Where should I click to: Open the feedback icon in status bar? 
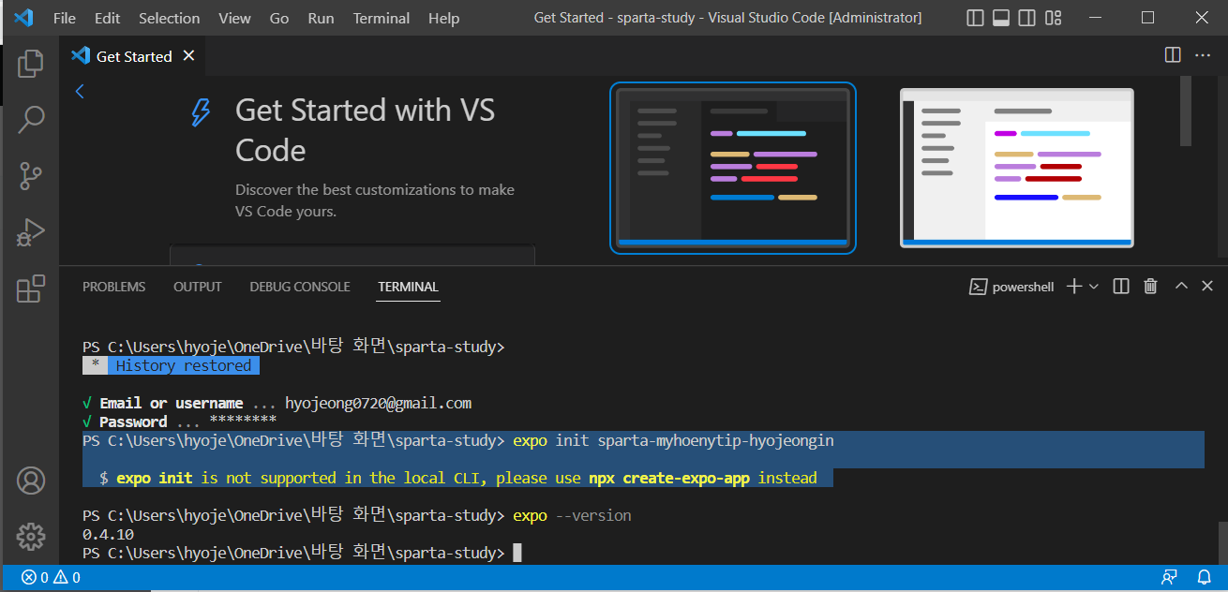point(1169,577)
